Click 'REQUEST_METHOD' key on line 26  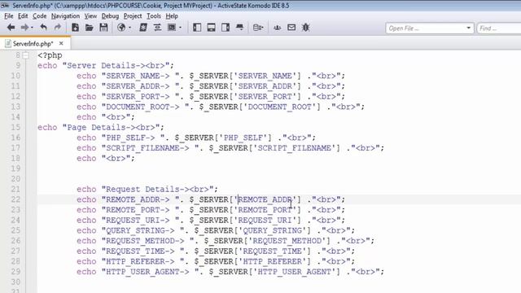pyautogui.click(x=287, y=241)
